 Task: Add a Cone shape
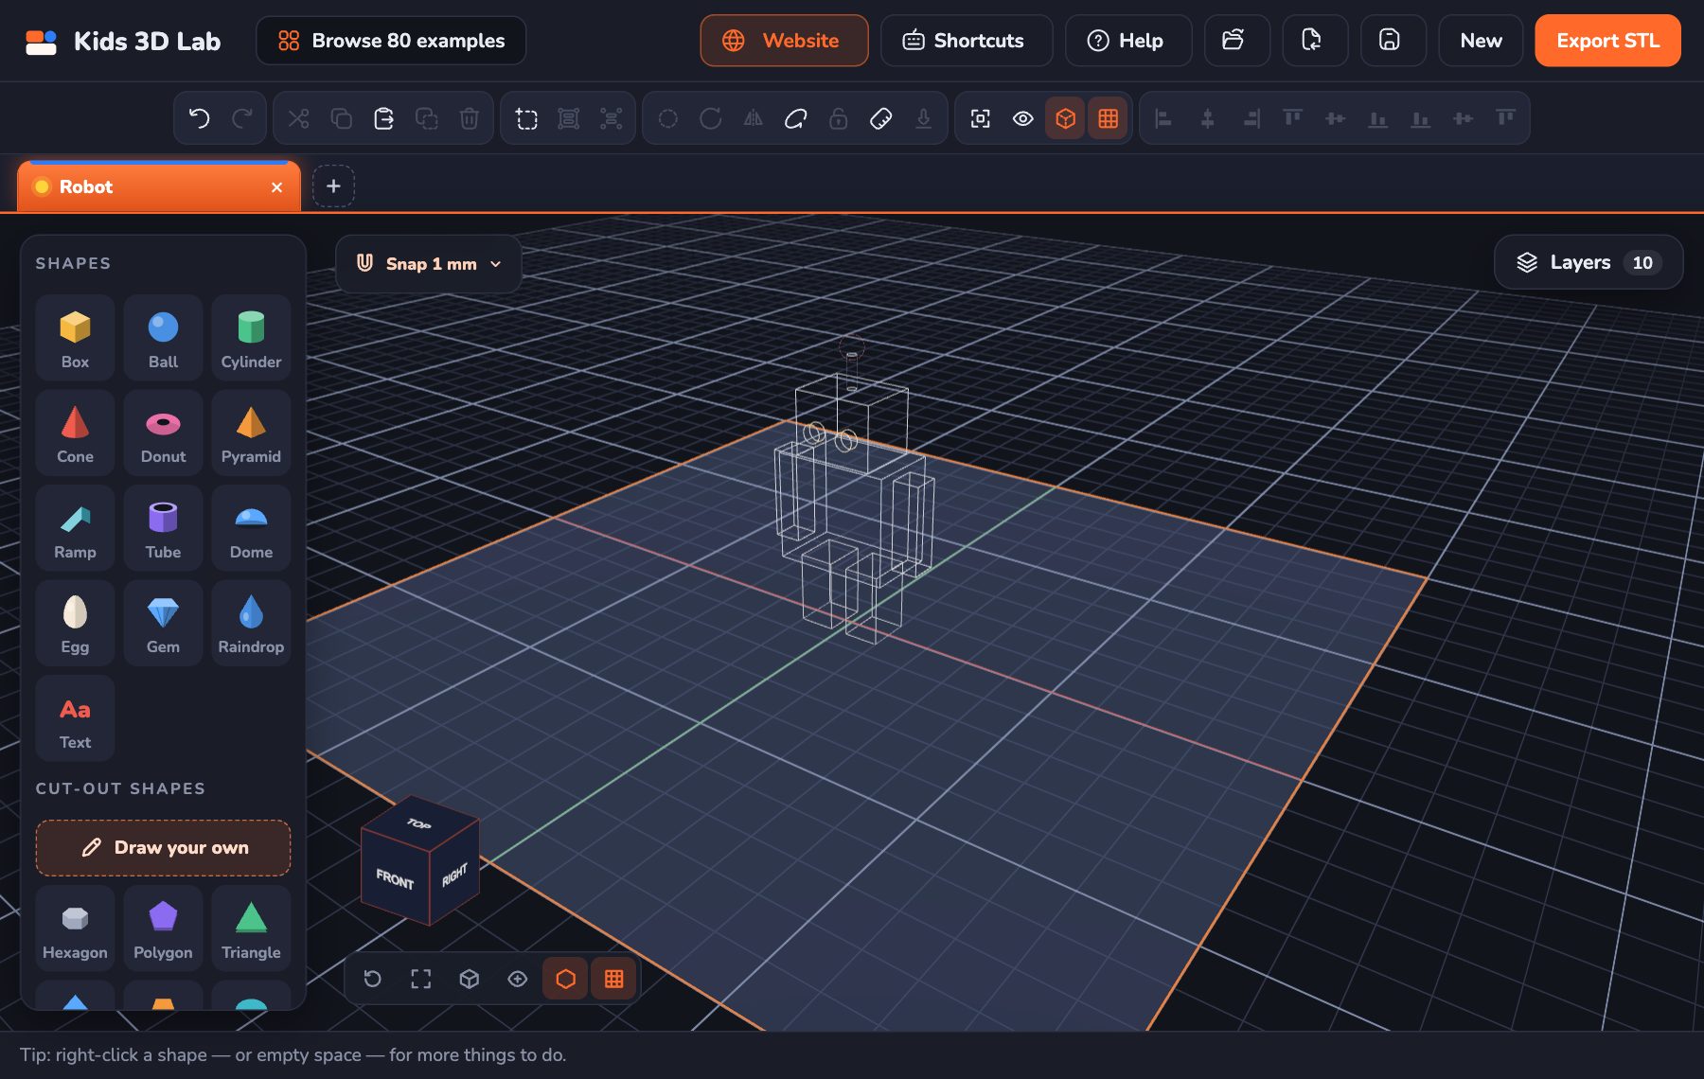click(75, 433)
